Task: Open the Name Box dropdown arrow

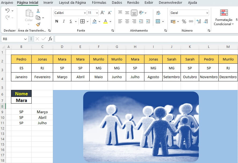Action: (25, 39)
